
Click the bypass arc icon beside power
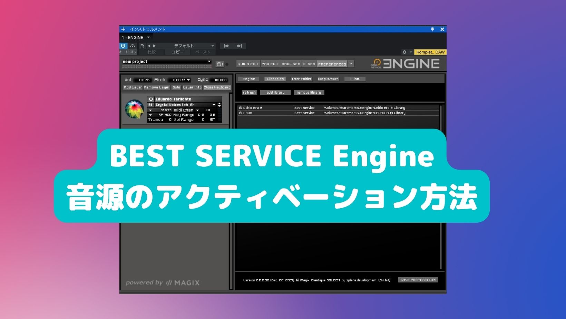point(133,46)
